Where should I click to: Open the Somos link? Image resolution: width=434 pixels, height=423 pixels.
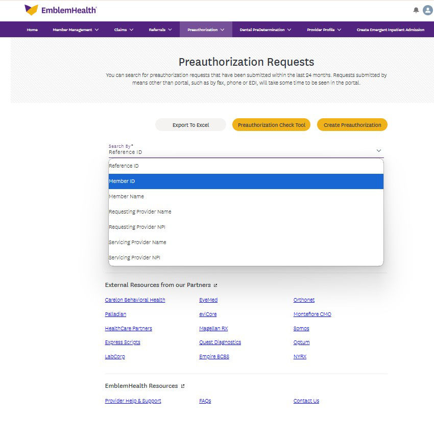pos(301,329)
